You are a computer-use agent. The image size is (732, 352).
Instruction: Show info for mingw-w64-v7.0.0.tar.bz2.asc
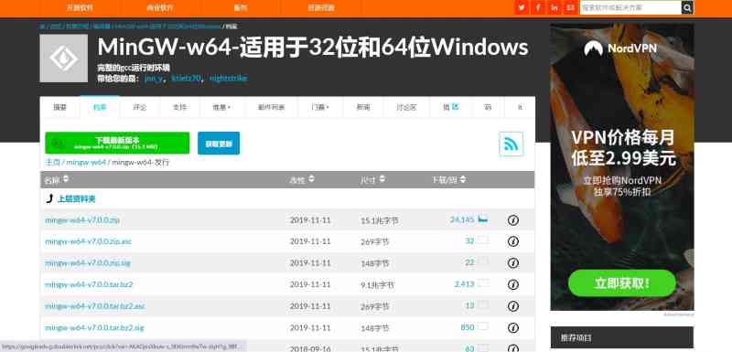pos(513,306)
